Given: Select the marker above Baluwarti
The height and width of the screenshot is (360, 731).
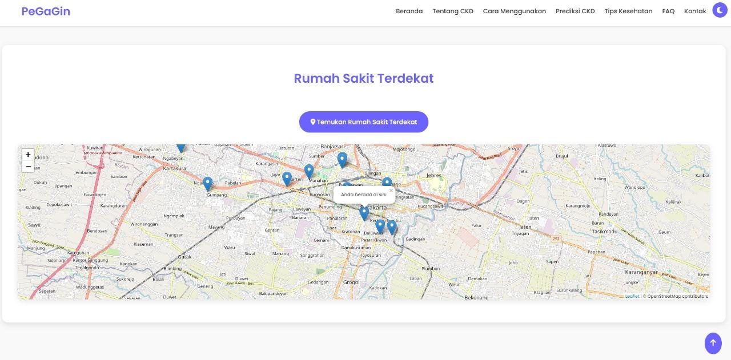Looking at the screenshot, I should [x=380, y=226].
